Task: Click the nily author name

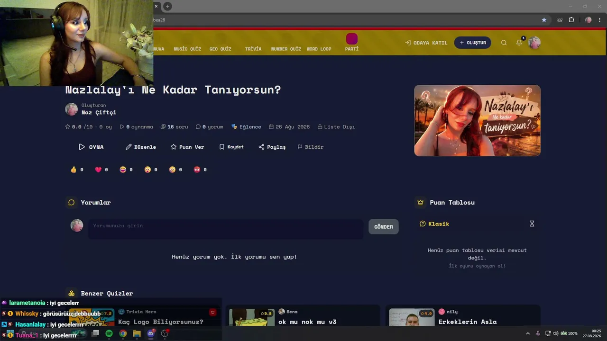Action: coord(452,312)
